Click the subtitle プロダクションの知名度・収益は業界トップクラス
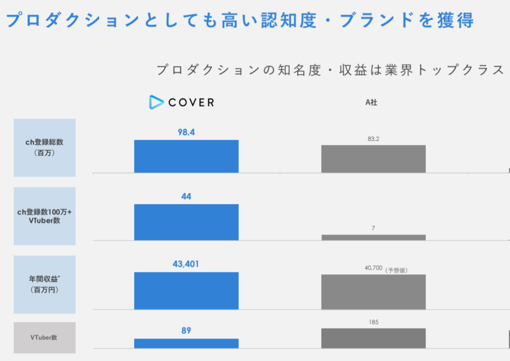Screen dimensions: 510x361 pos(330,70)
